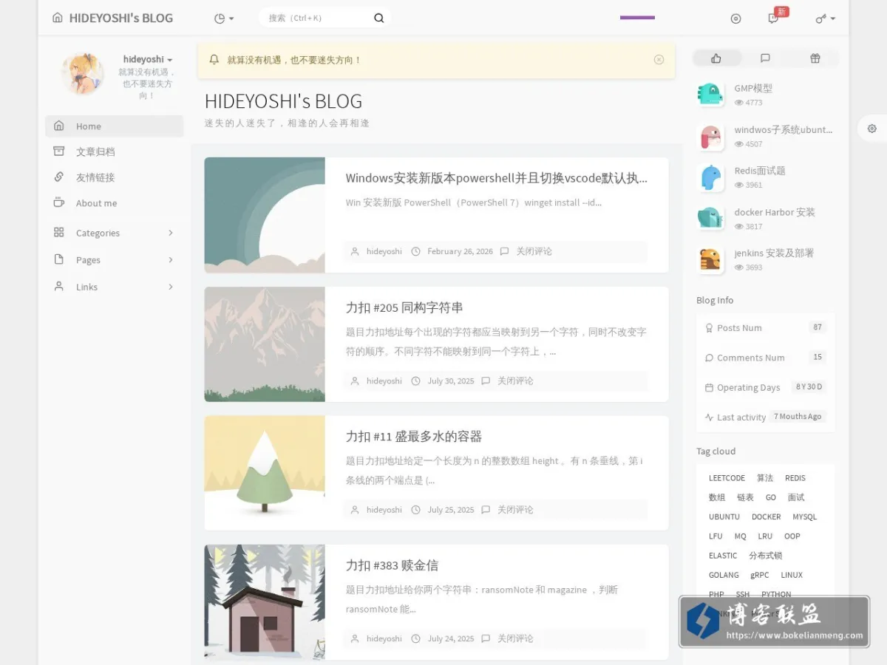Click author hideyoshi on February 26 post
Image resolution: width=887 pixels, height=665 pixels.
pos(384,251)
